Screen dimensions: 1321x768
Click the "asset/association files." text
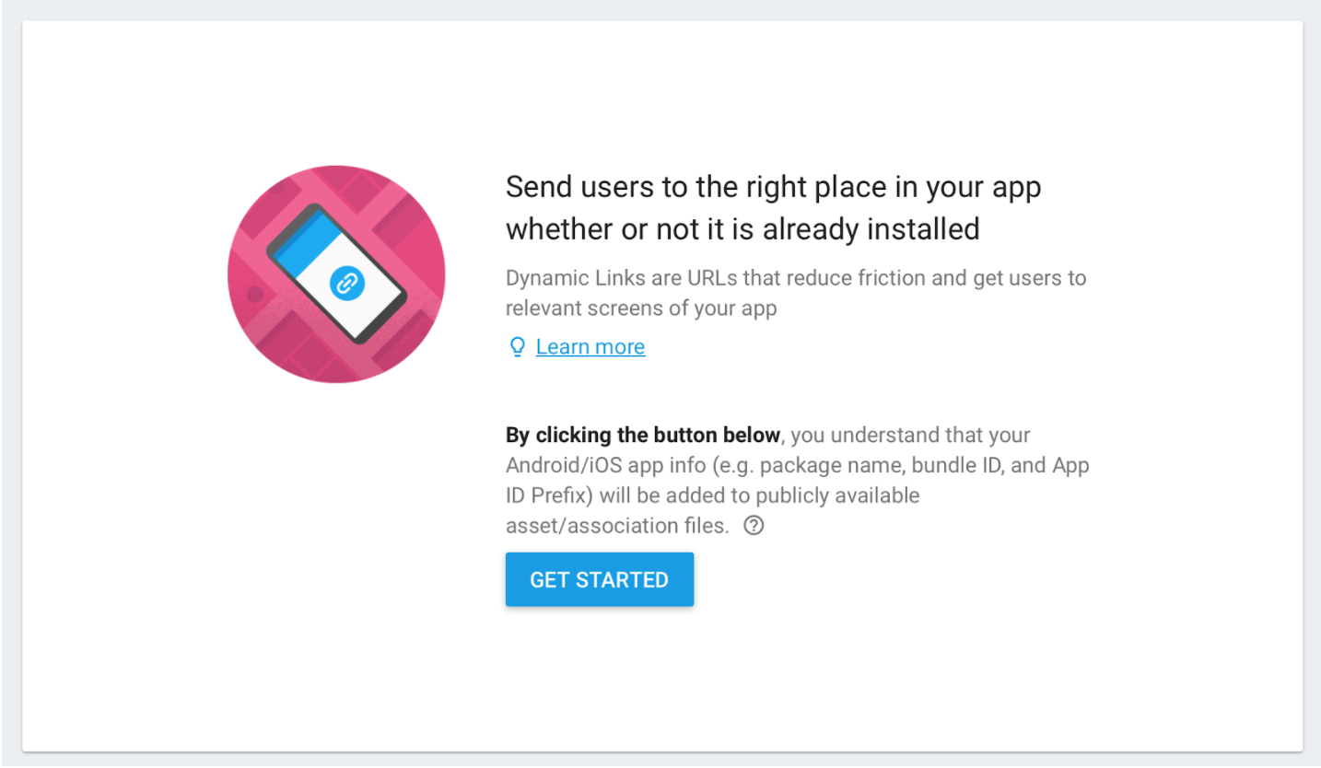pos(617,526)
